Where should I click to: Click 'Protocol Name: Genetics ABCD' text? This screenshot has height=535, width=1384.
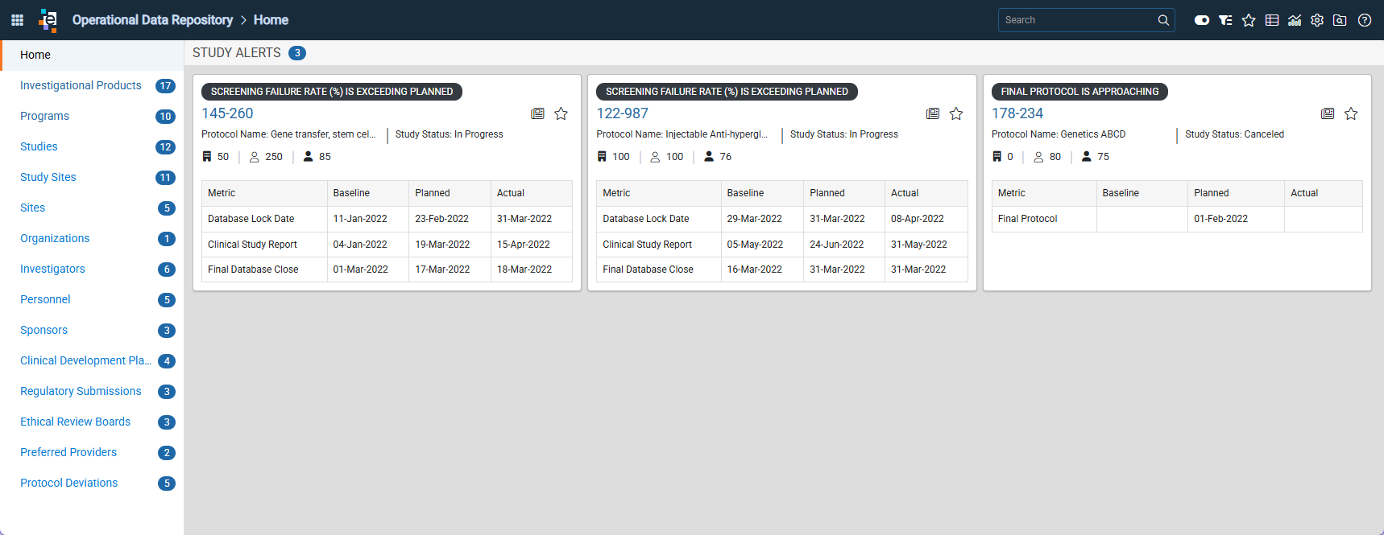coord(1059,134)
